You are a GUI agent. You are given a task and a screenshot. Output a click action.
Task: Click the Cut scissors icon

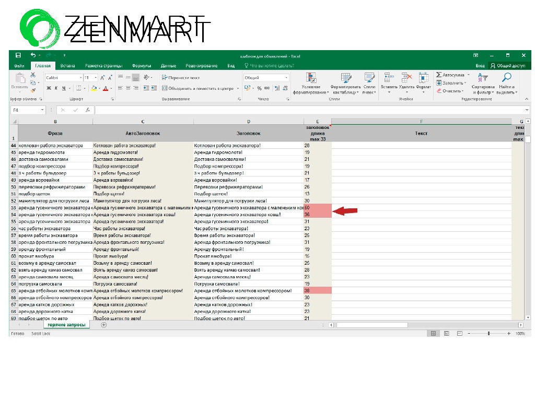[x=33, y=75]
